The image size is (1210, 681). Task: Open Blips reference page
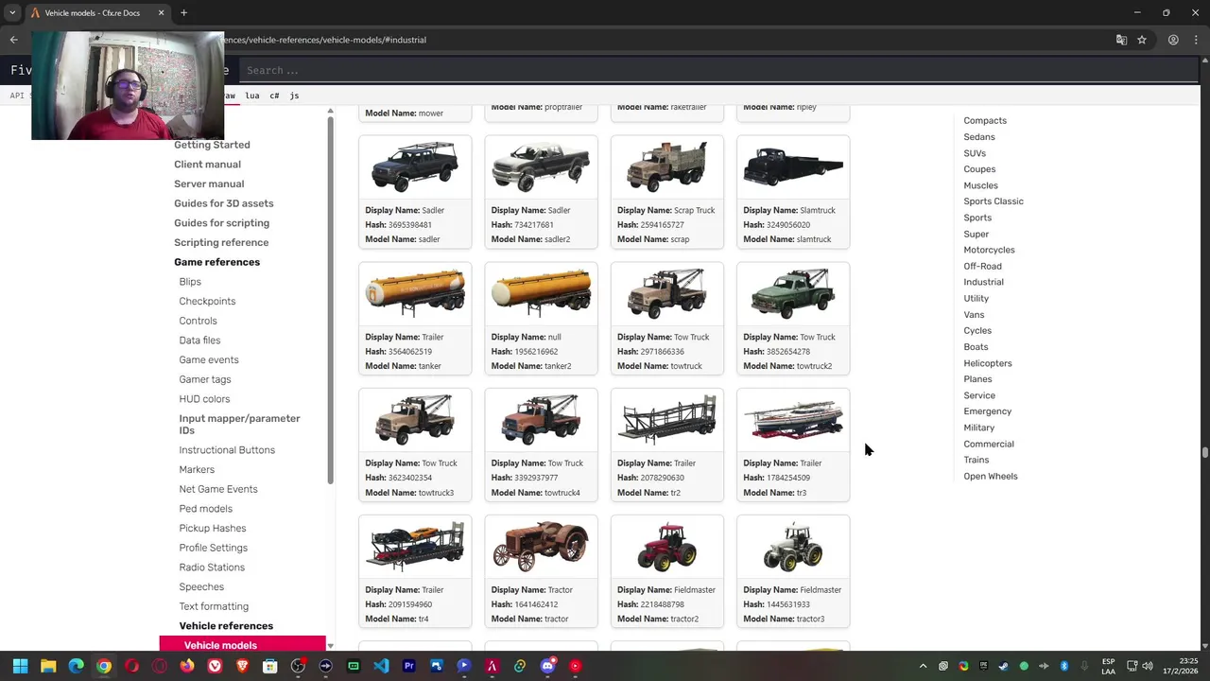click(x=190, y=282)
